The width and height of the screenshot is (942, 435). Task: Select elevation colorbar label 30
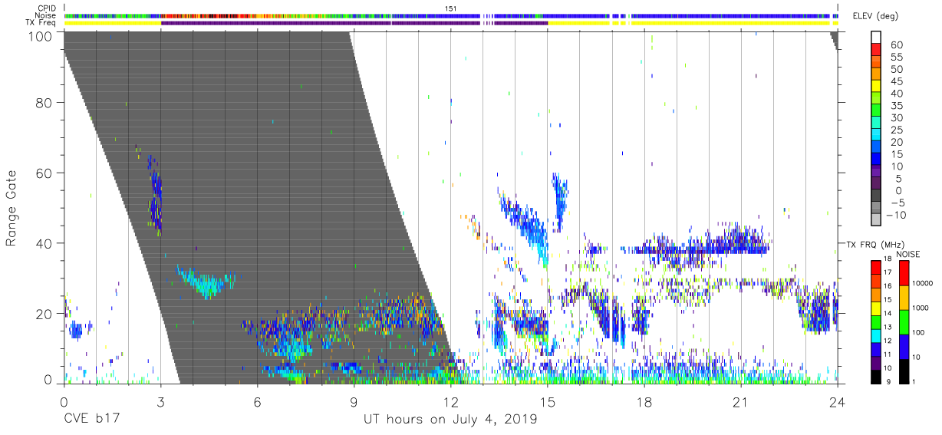click(x=895, y=117)
